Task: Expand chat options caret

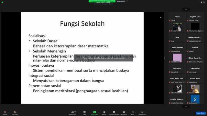Action: [x=88, y=112]
